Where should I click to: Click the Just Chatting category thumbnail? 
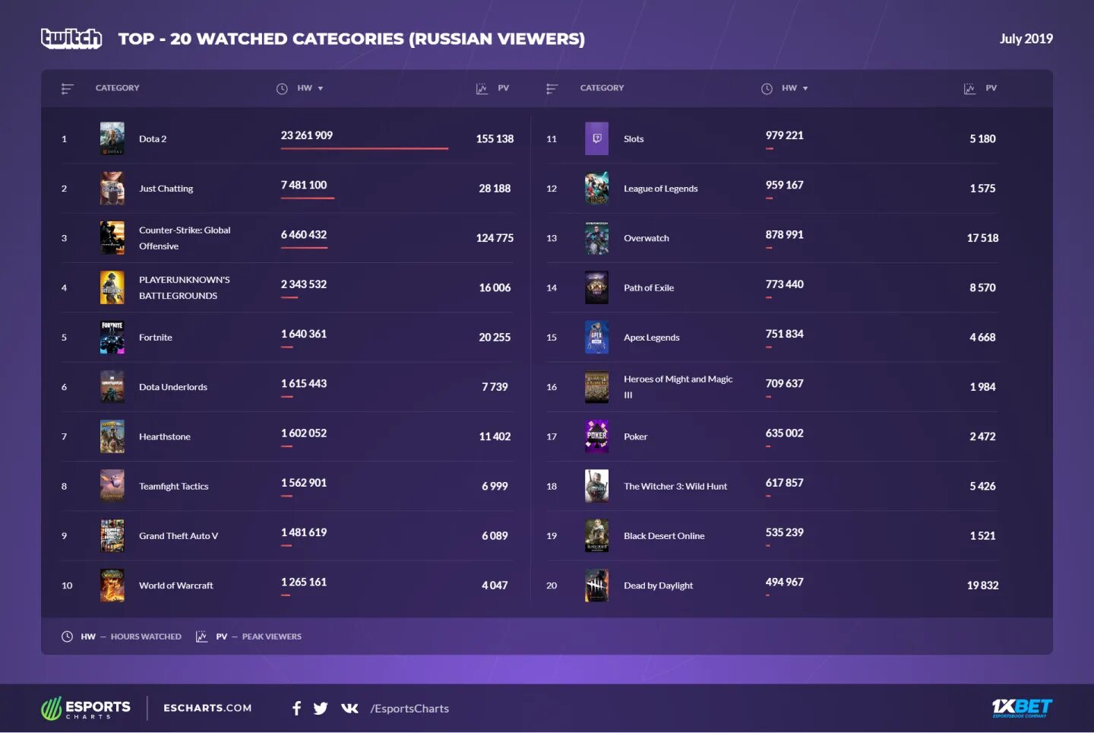112,189
